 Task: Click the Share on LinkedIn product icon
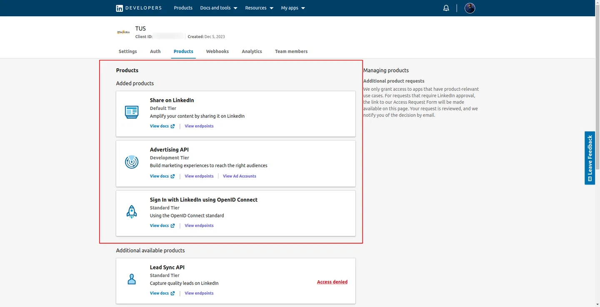(132, 112)
